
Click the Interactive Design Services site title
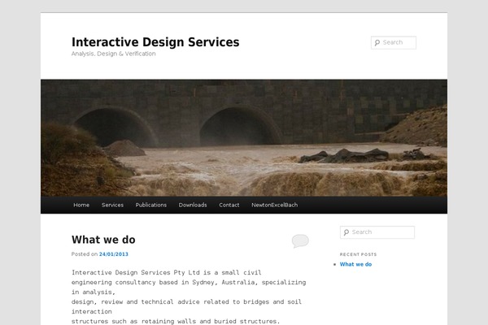pyautogui.click(x=155, y=42)
